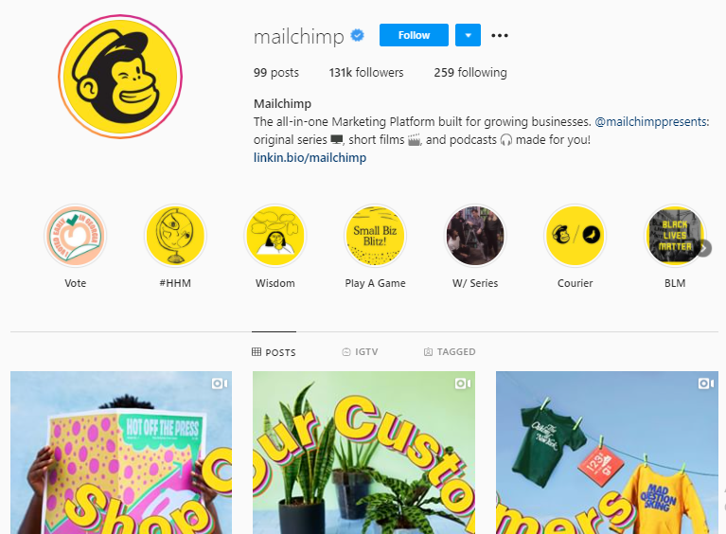Show more highlights with next arrow
Image resolution: width=726 pixels, height=534 pixels.
(703, 248)
